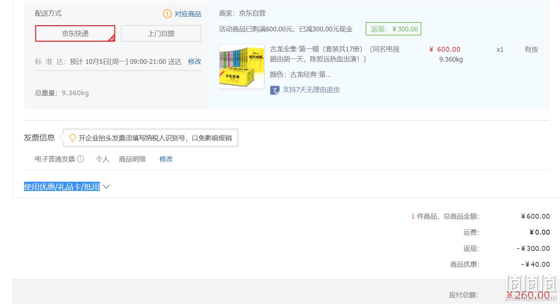The image size is (560, 304).
Task: Click x1 quantity text
Action: point(500,49)
